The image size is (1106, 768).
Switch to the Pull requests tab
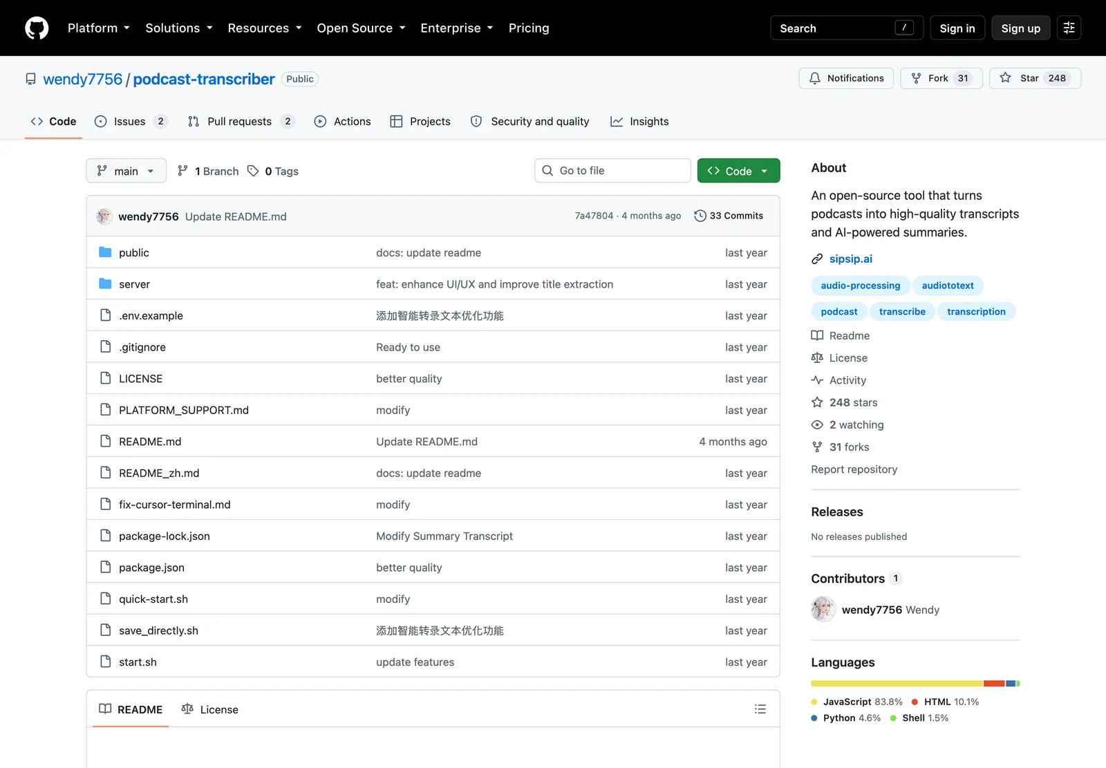[241, 122]
